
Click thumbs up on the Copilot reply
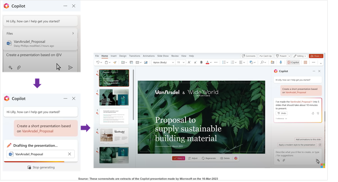tap(313, 113)
